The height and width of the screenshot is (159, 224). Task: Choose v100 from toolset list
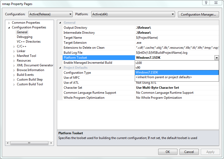(177, 63)
